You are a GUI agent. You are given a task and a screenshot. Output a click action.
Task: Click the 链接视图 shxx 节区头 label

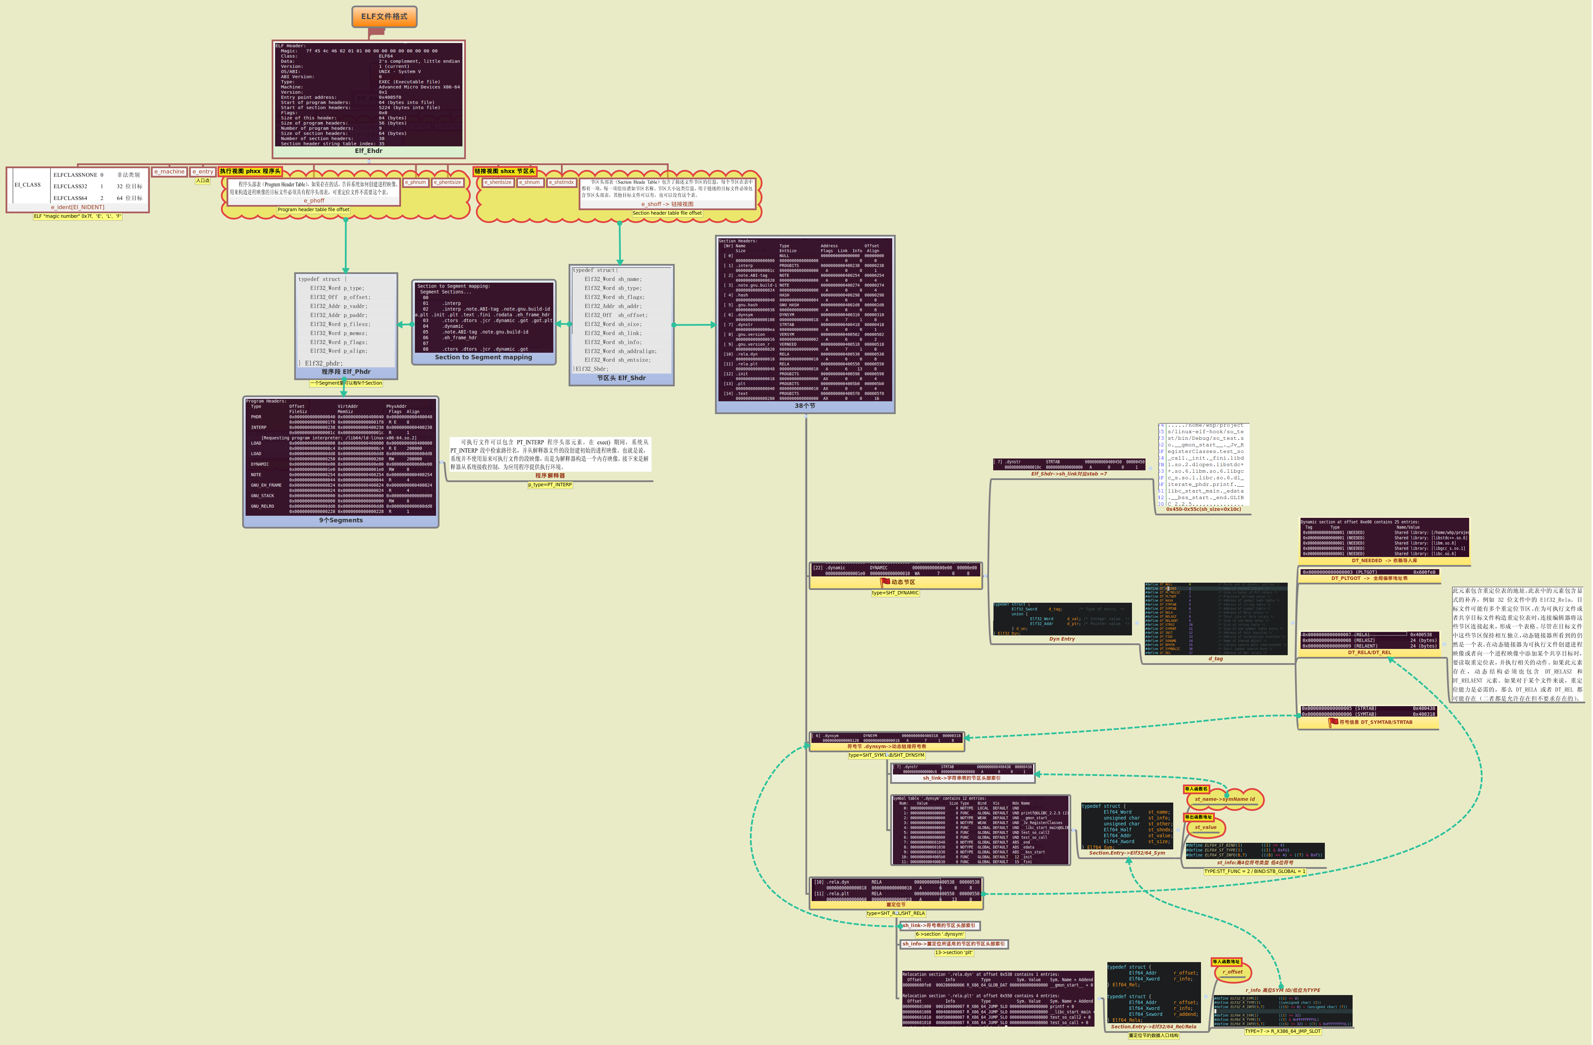(505, 171)
